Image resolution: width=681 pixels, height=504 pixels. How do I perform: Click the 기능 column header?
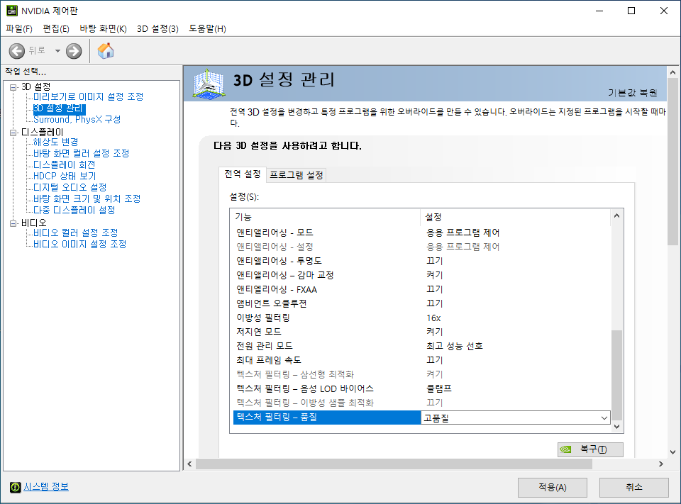pyautogui.click(x=326, y=217)
